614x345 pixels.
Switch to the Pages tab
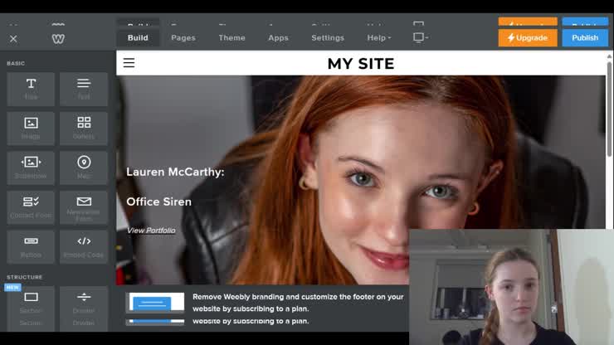pos(183,38)
